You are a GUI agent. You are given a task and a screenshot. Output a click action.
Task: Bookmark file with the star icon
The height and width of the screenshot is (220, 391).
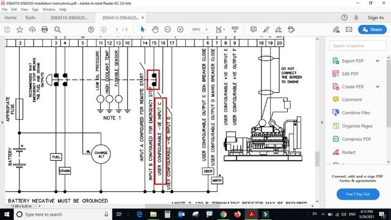[20, 29]
